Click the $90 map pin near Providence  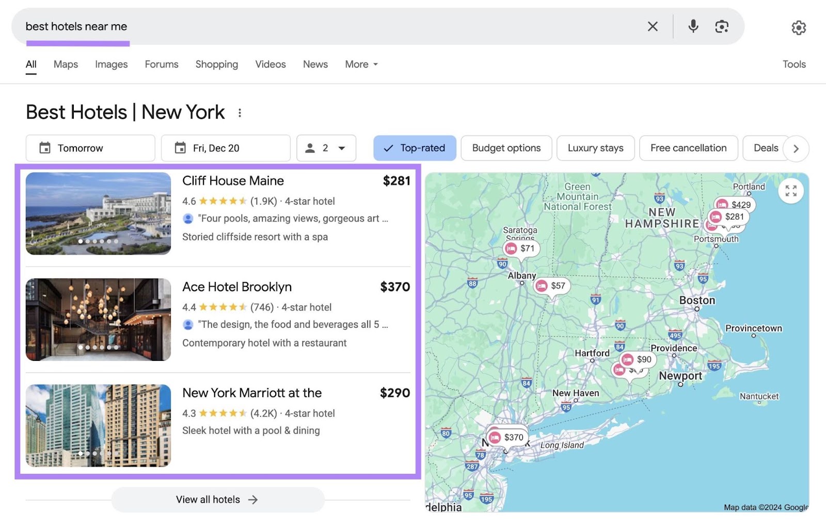pos(638,359)
